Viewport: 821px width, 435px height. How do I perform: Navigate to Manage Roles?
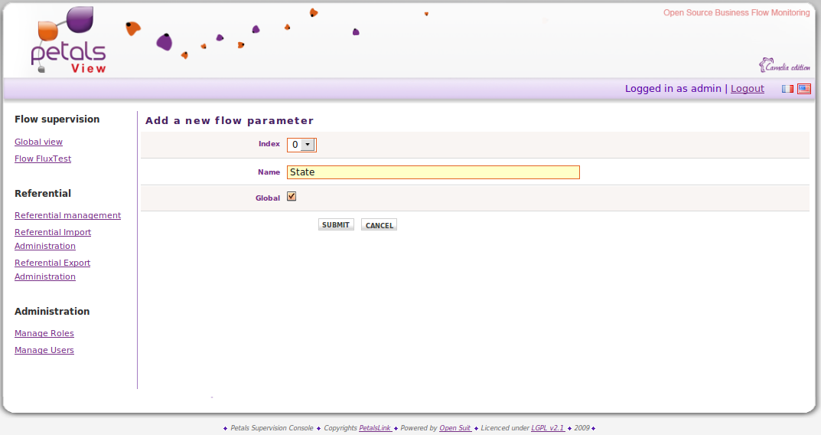pos(44,333)
